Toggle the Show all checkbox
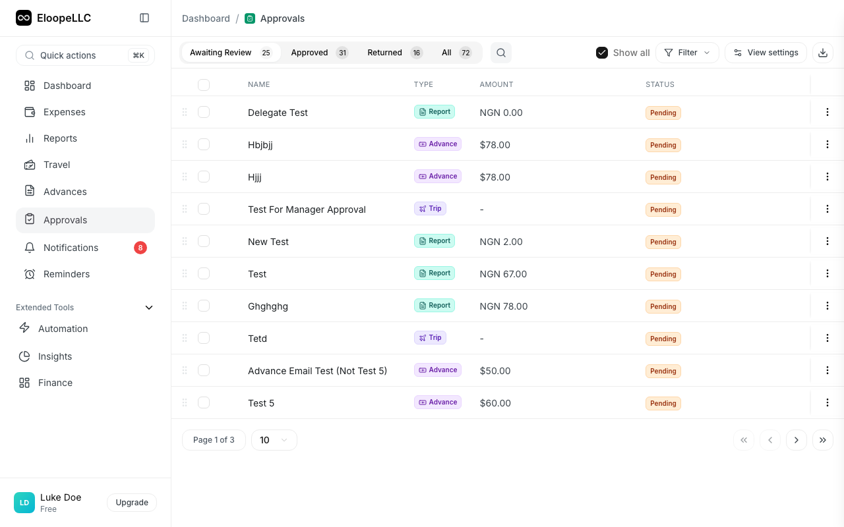The image size is (844, 527). tap(602, 52)
